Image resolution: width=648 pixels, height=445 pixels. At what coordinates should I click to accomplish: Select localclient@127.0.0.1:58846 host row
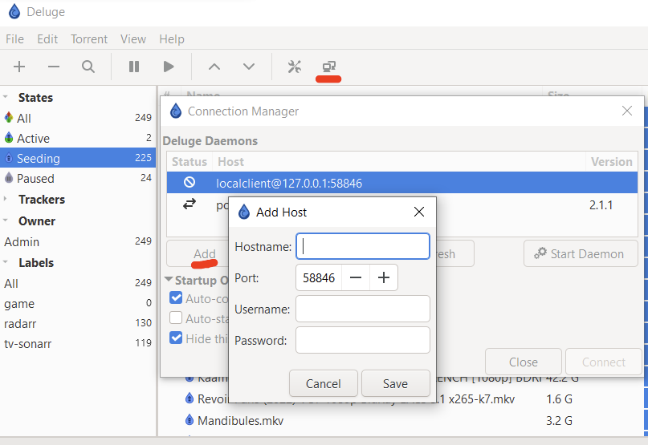click(x=402, y=183)
